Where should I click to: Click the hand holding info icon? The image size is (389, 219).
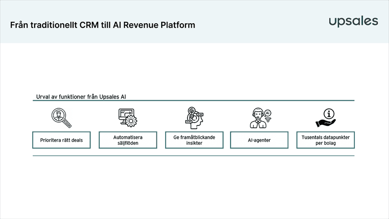[x=325, y=118]
